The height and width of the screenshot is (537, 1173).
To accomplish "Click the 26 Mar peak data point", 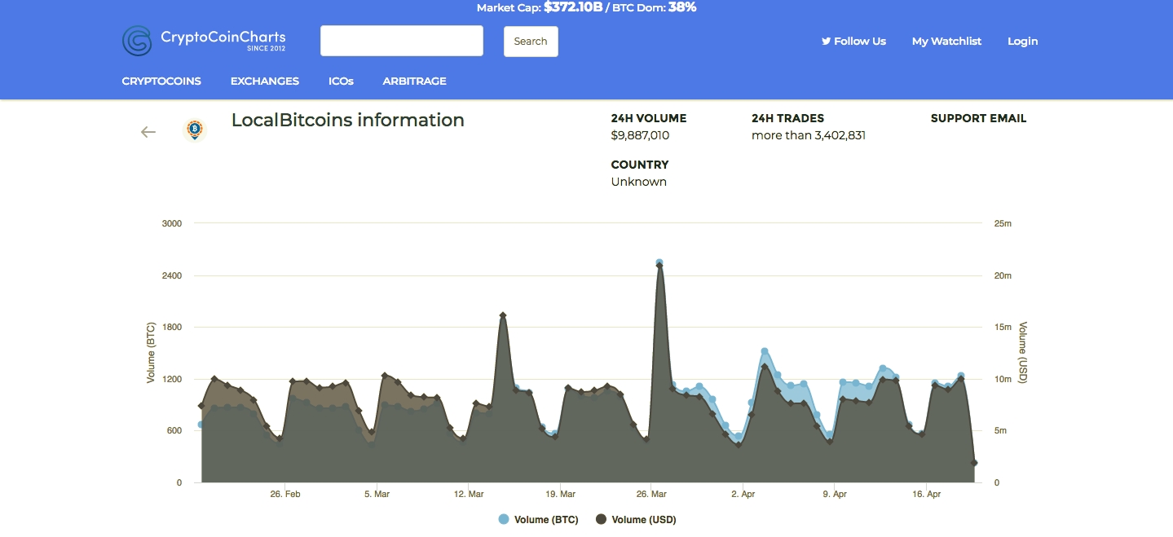I will 659,263.
